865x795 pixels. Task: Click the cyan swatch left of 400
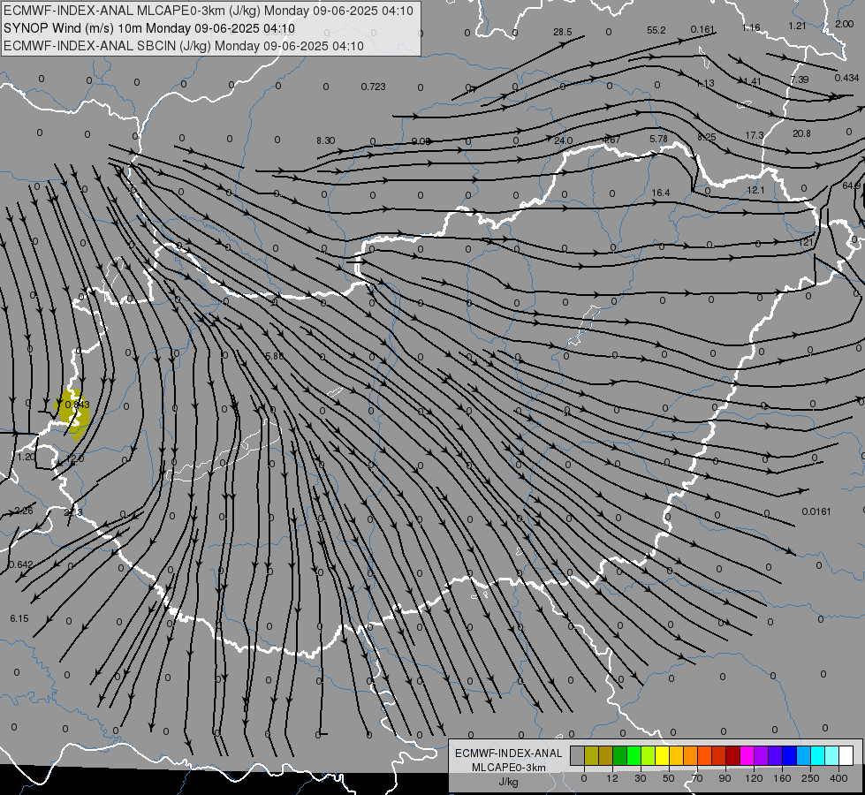point(819,755)
